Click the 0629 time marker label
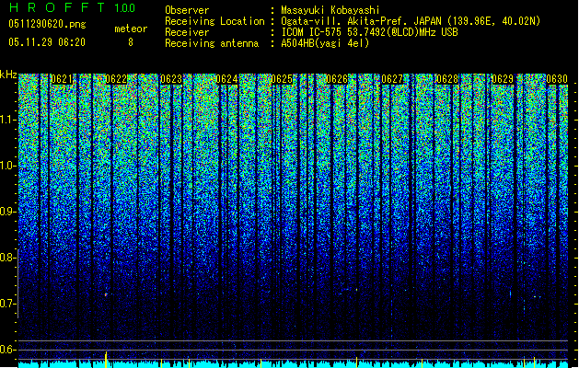Image resolution: width=579 pixels, height=368 pixels. click(503, 79)
